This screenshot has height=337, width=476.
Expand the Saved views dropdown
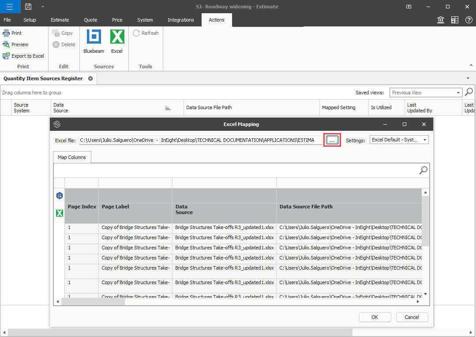459,93
